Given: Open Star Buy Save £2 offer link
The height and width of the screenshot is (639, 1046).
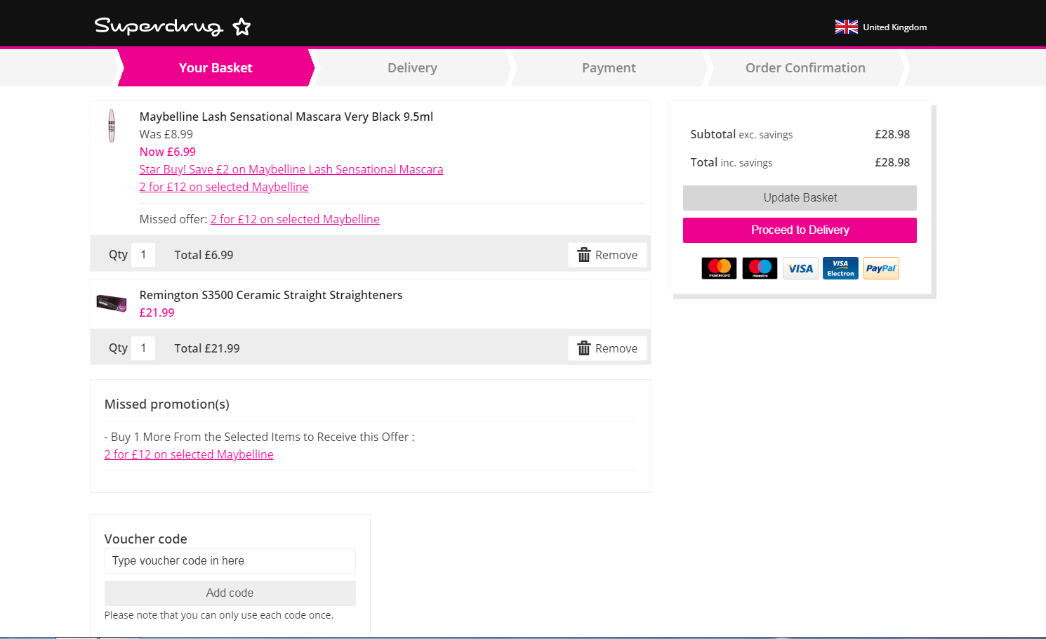Looking at the screenshot, I should (x=291, y=169).
